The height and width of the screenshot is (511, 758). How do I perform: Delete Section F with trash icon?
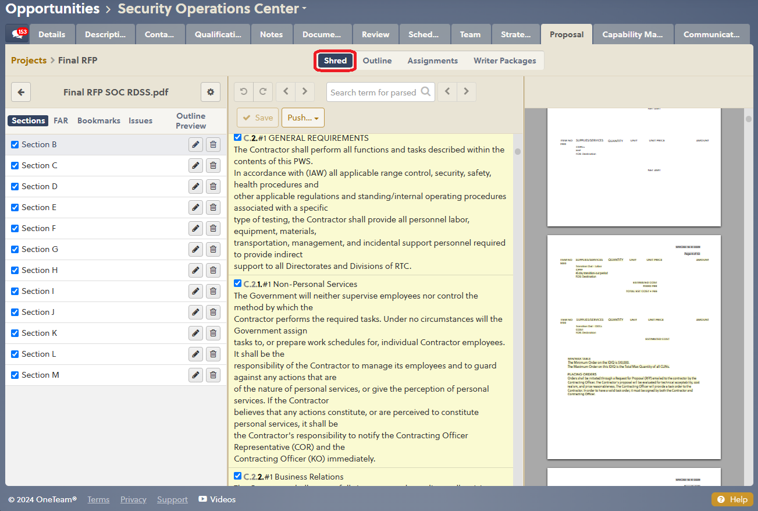(213, 229)
